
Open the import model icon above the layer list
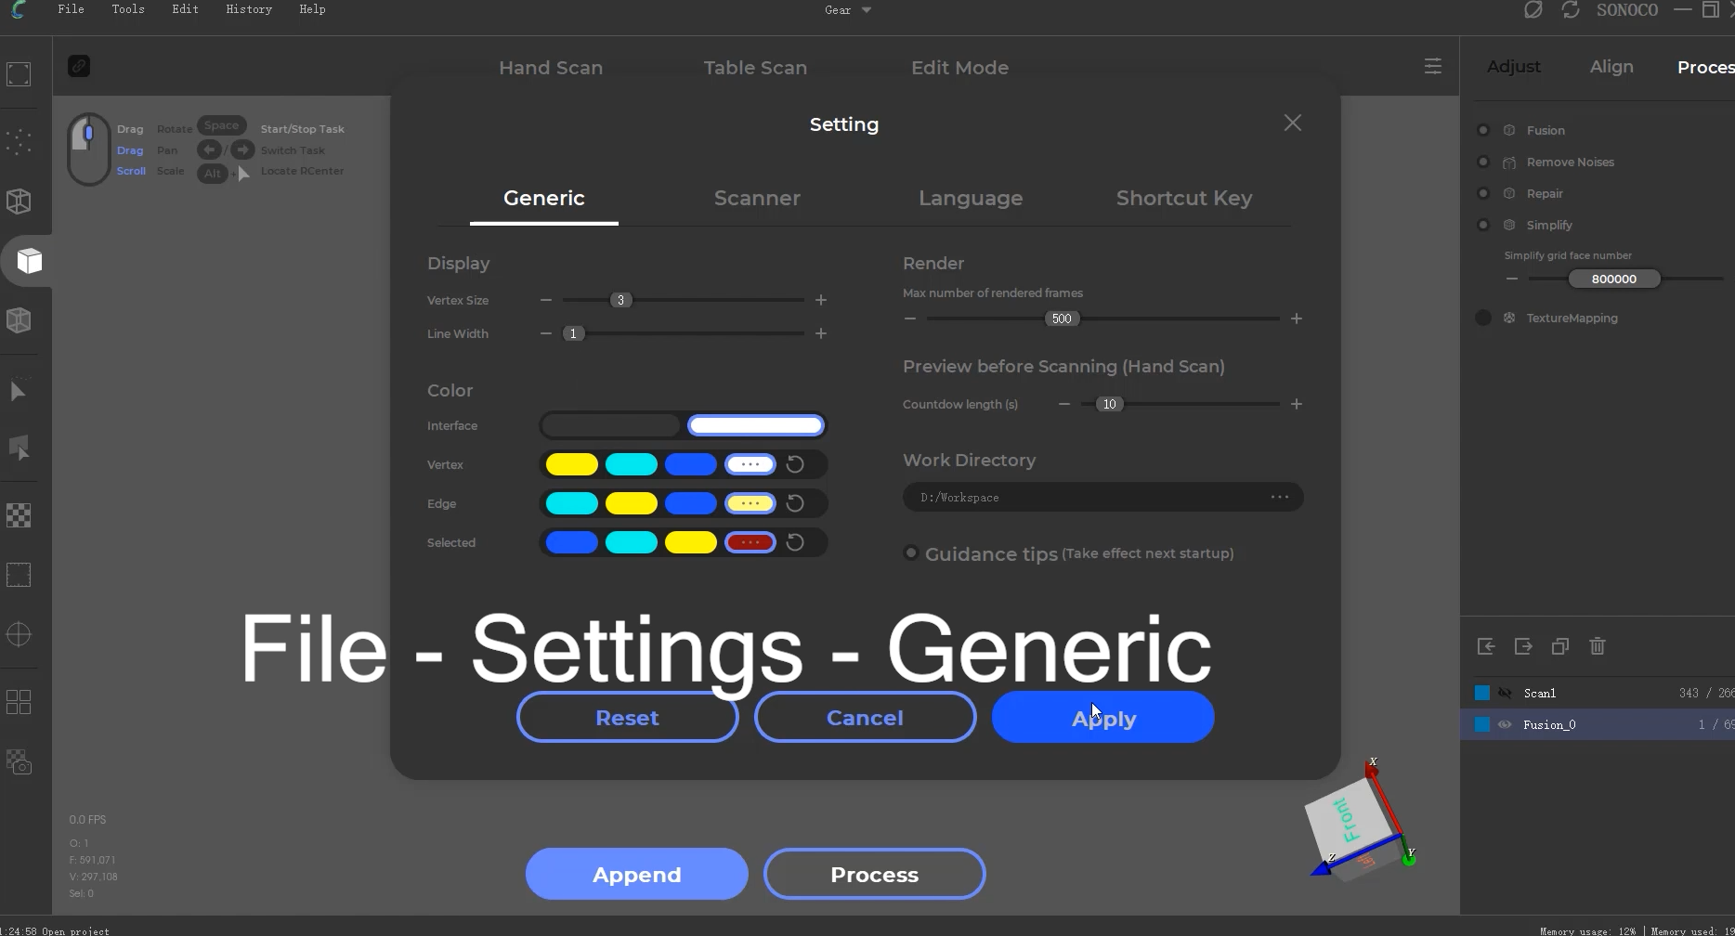pos(1486,645)
